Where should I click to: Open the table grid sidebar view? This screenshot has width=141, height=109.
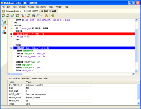tap(4, 33)
